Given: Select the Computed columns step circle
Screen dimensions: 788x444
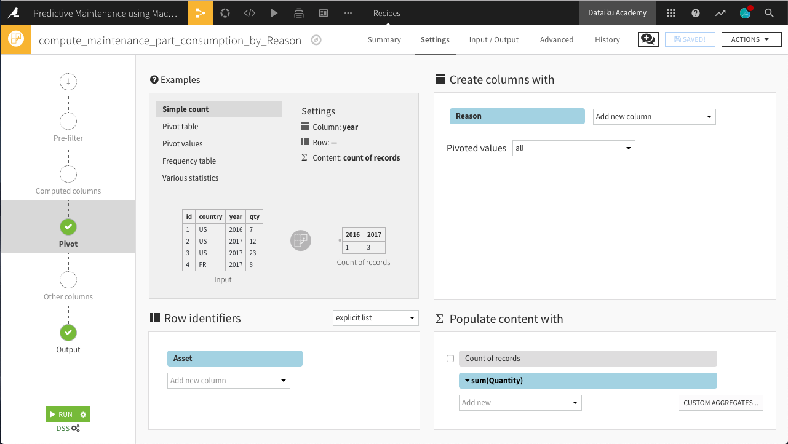Looking at the screenshot, I should [x=68, y=174].
